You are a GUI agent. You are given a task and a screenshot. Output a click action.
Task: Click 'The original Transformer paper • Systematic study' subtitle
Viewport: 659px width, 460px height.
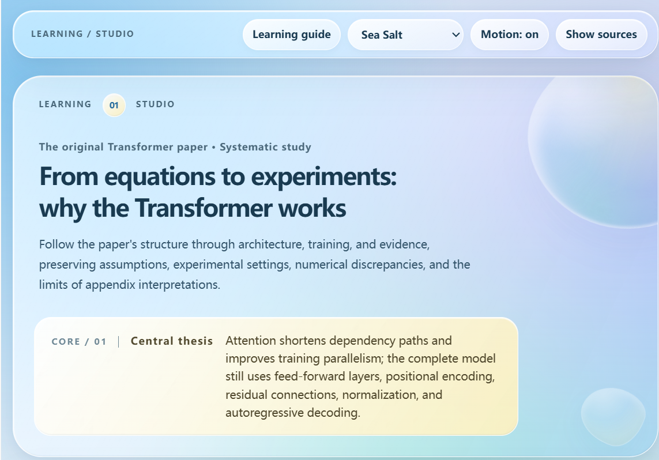(x=175, y=147)
